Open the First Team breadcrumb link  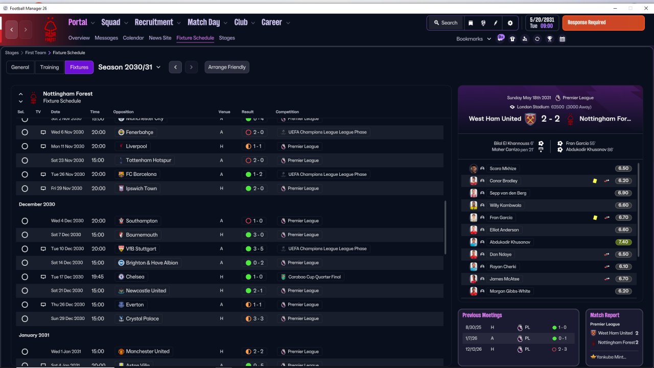pyautogui.click(x=36, y=53)
